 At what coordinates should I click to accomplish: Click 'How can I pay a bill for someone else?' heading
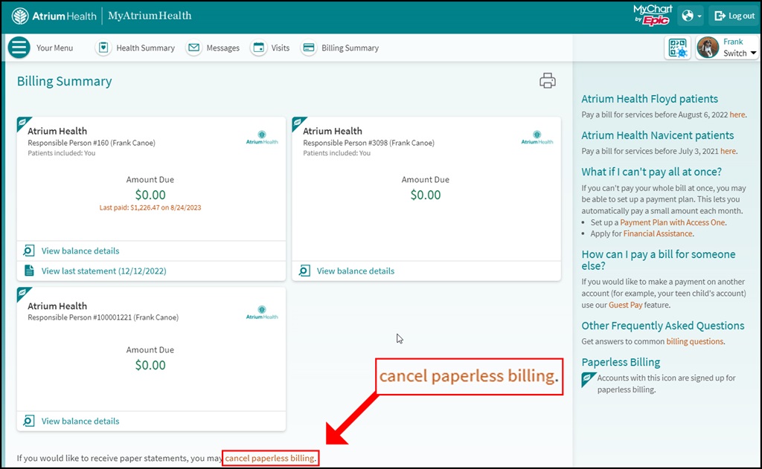(x=659, y=259)
